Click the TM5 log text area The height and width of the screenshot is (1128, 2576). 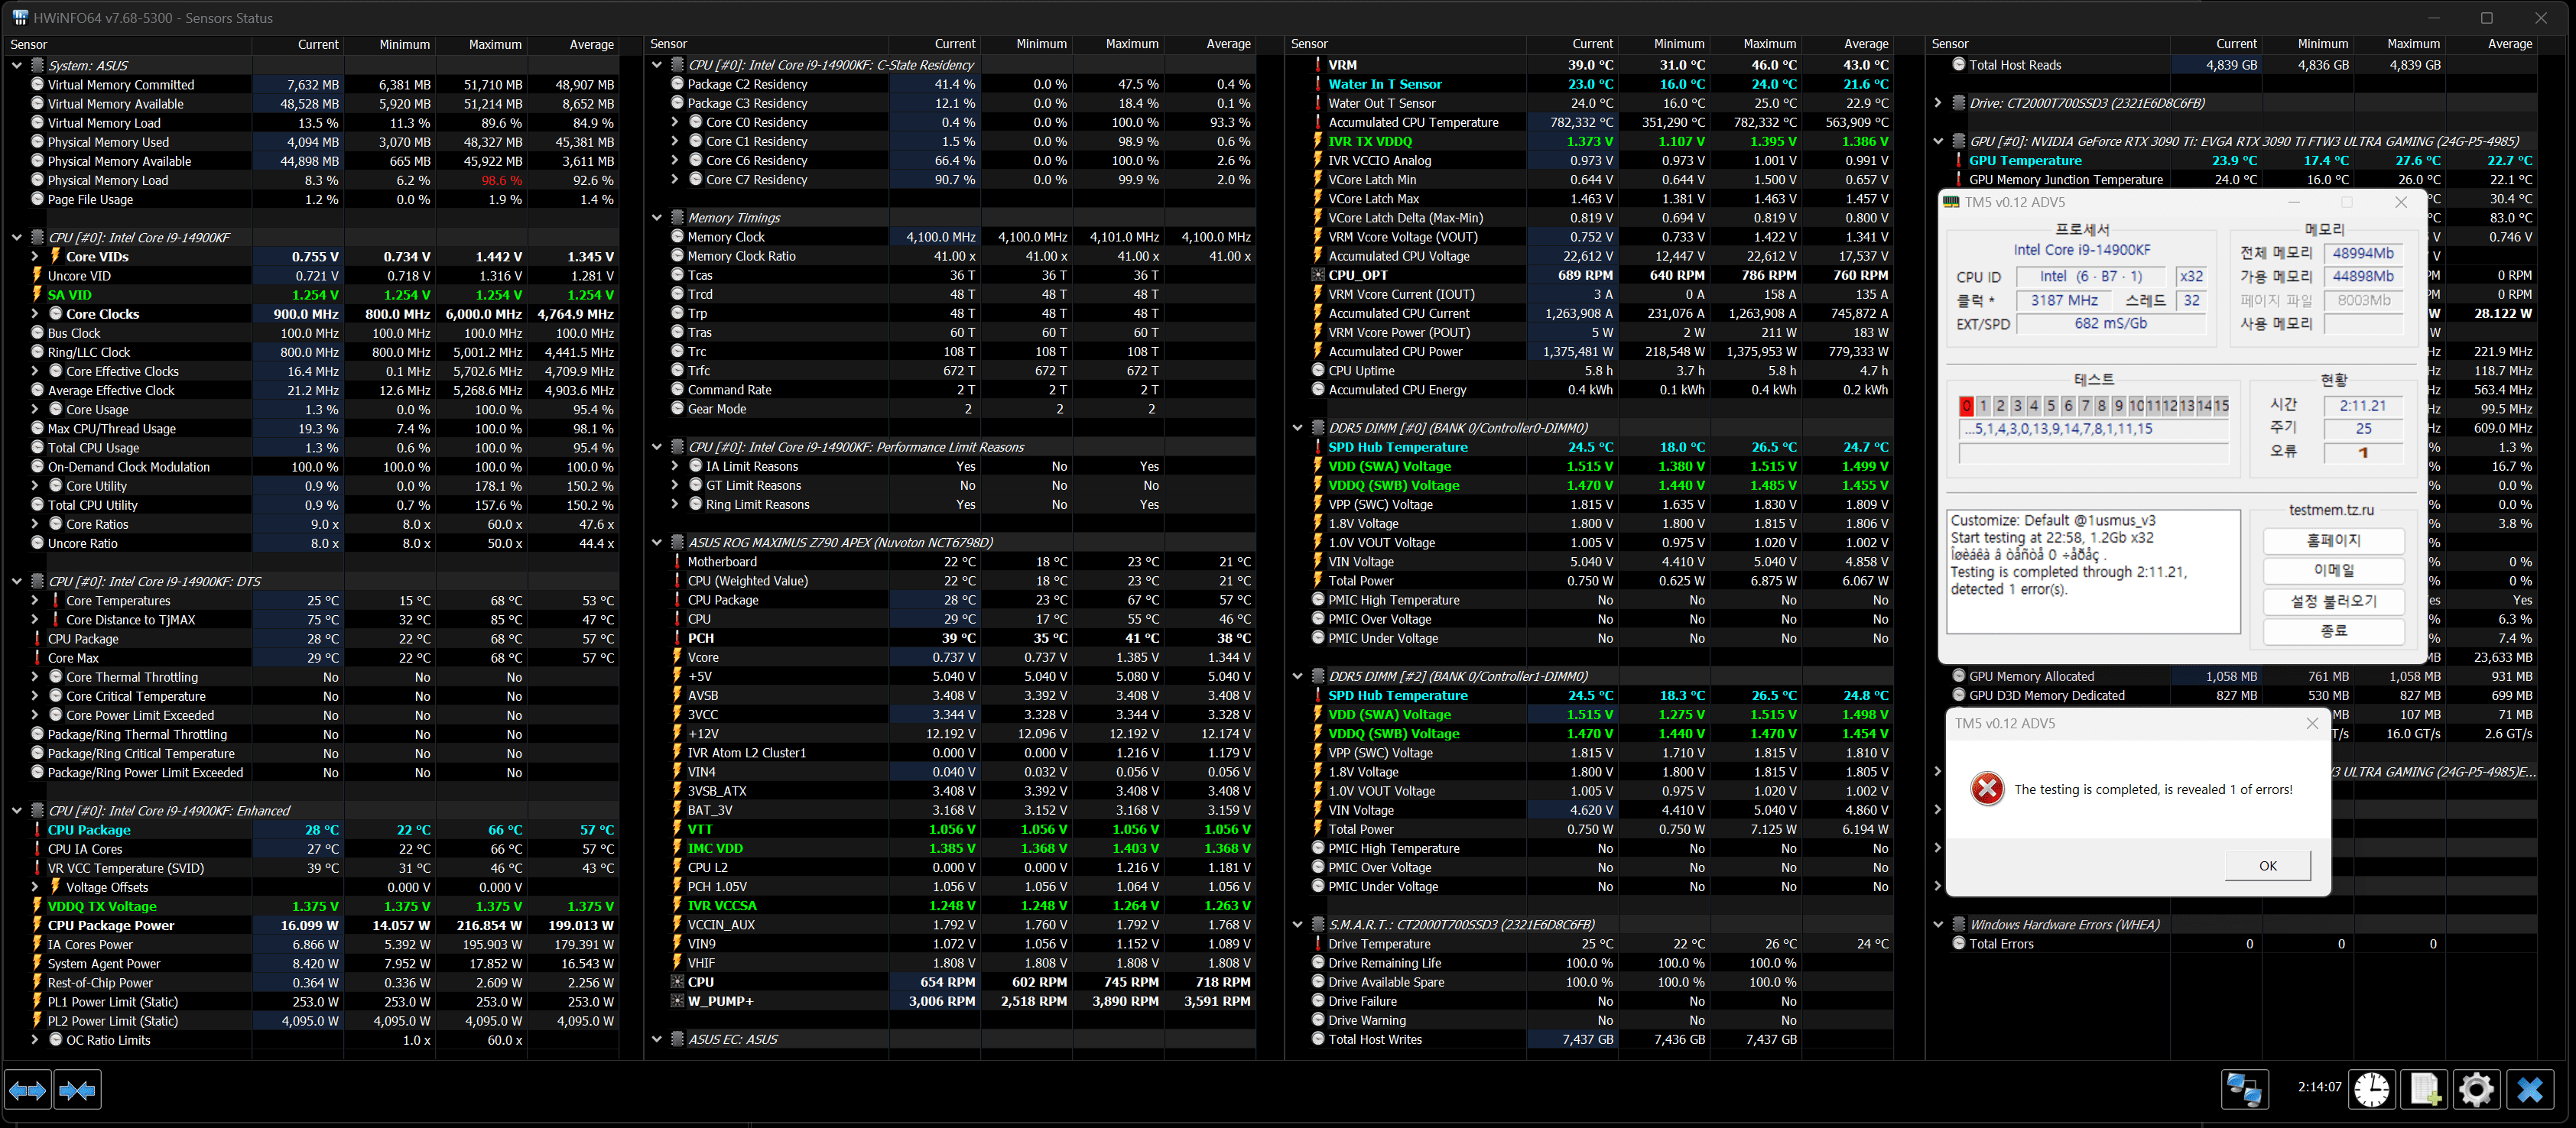click(2093, 572)
